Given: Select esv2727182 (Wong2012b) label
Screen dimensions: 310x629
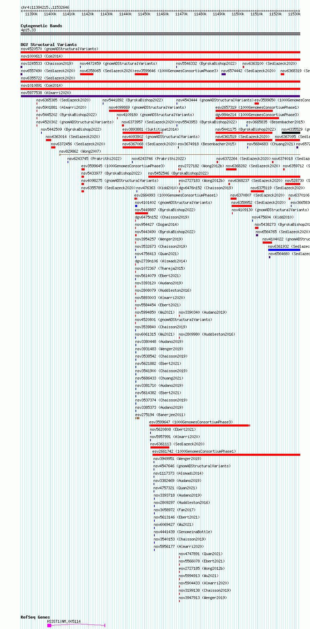Looking at the screenshot, I should [201, 166].
